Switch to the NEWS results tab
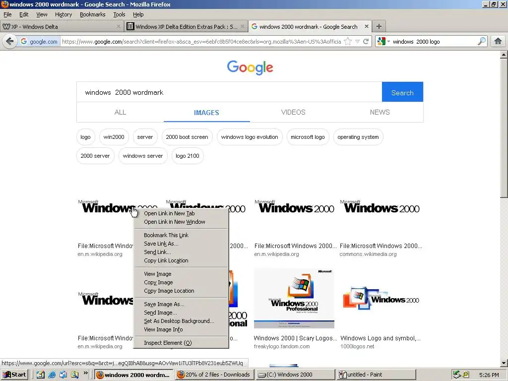The width and height of the screenshot is (508, 381). 380,112
